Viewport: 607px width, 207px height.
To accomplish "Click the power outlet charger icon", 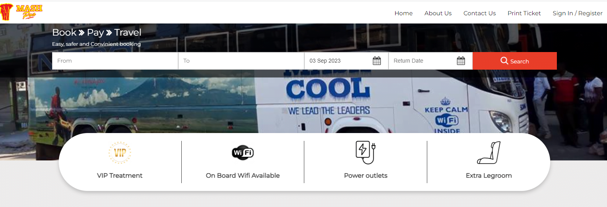I will pos(366,153).
